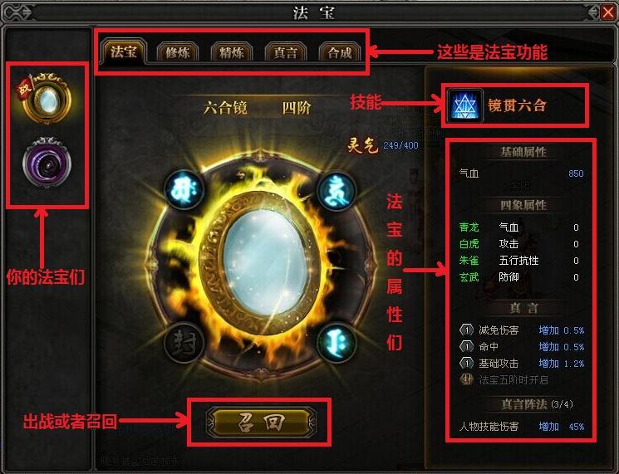This screenshot has width=619, height=474.
Task: Click the locked 封 rune slot
Action: point(184,343)
